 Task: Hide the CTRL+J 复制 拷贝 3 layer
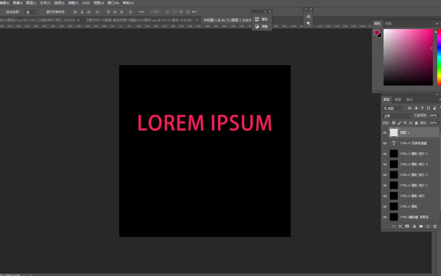(385, 175)
